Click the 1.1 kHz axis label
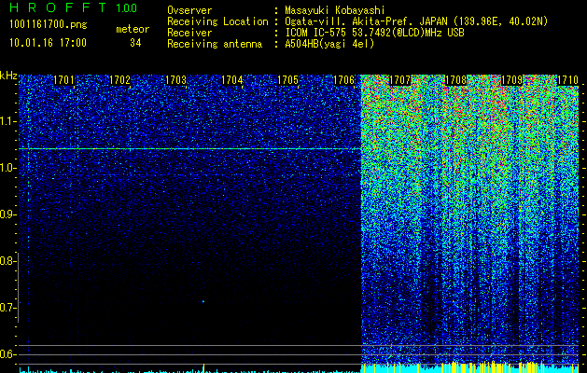587x373 pixels. click(x=7, y=121)
